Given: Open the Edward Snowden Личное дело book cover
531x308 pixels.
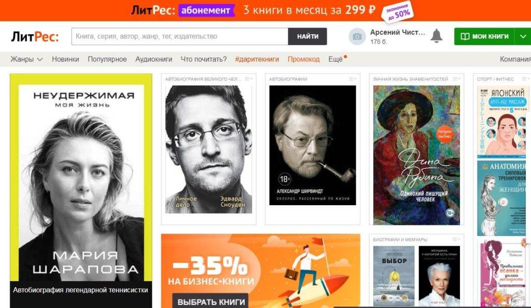Looking at the screenshot, I should pyautogui.click(x=208, y=149).
